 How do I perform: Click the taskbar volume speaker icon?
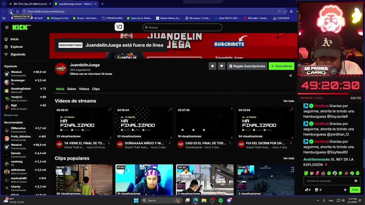(343, 200)
